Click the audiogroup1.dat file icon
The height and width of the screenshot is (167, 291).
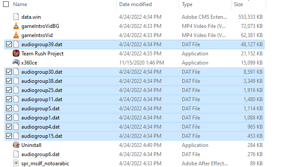pos(16,117)
